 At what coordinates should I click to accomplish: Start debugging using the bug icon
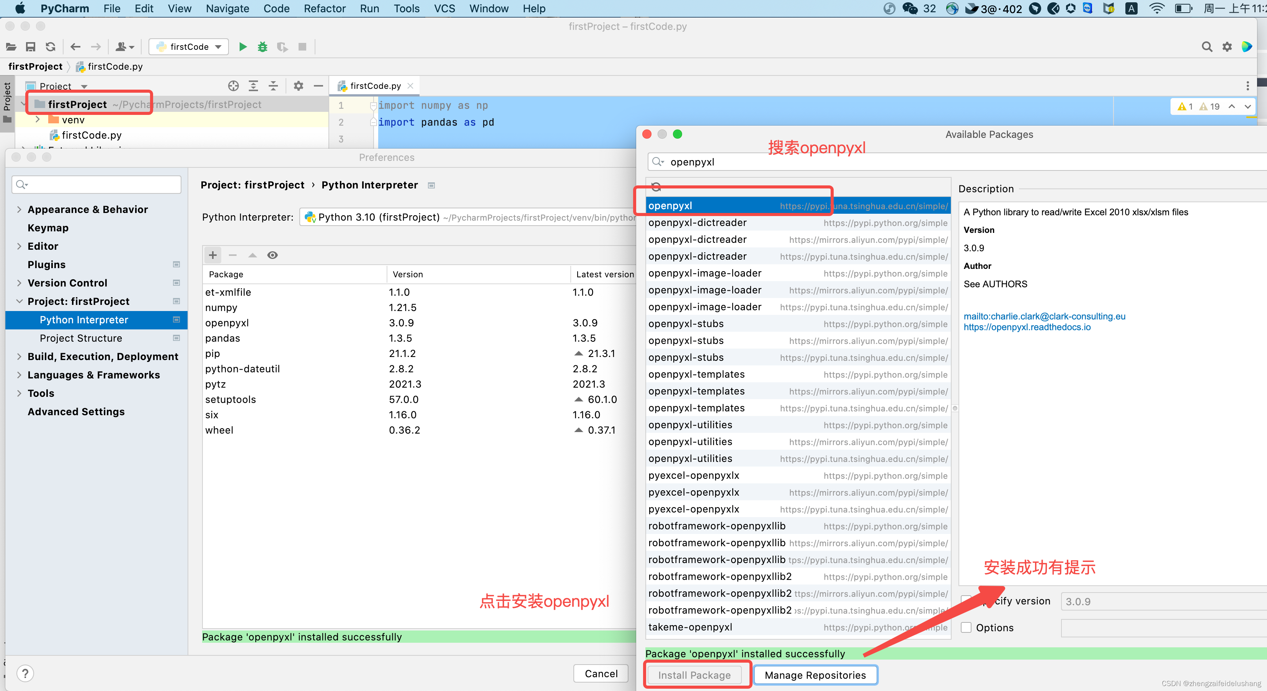tap(262, 47)
